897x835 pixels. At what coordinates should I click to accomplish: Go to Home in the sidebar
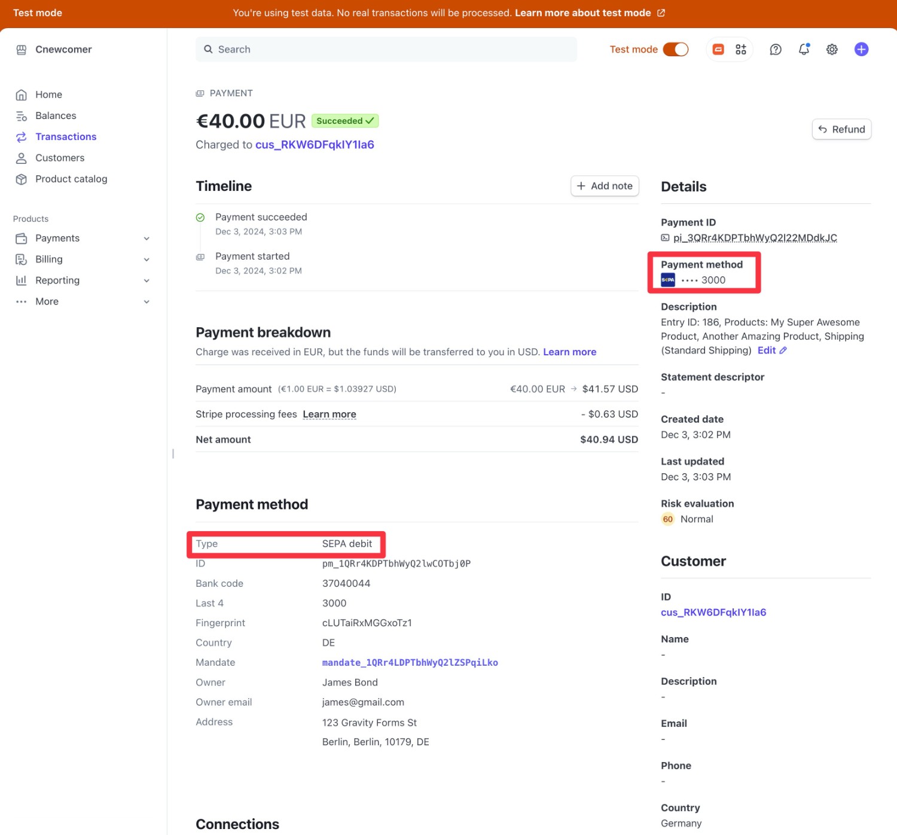click(48, 95)
